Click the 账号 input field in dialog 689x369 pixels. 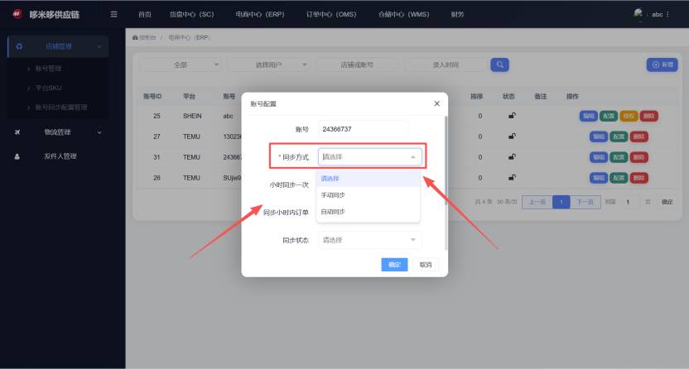[x=363, y=129]
